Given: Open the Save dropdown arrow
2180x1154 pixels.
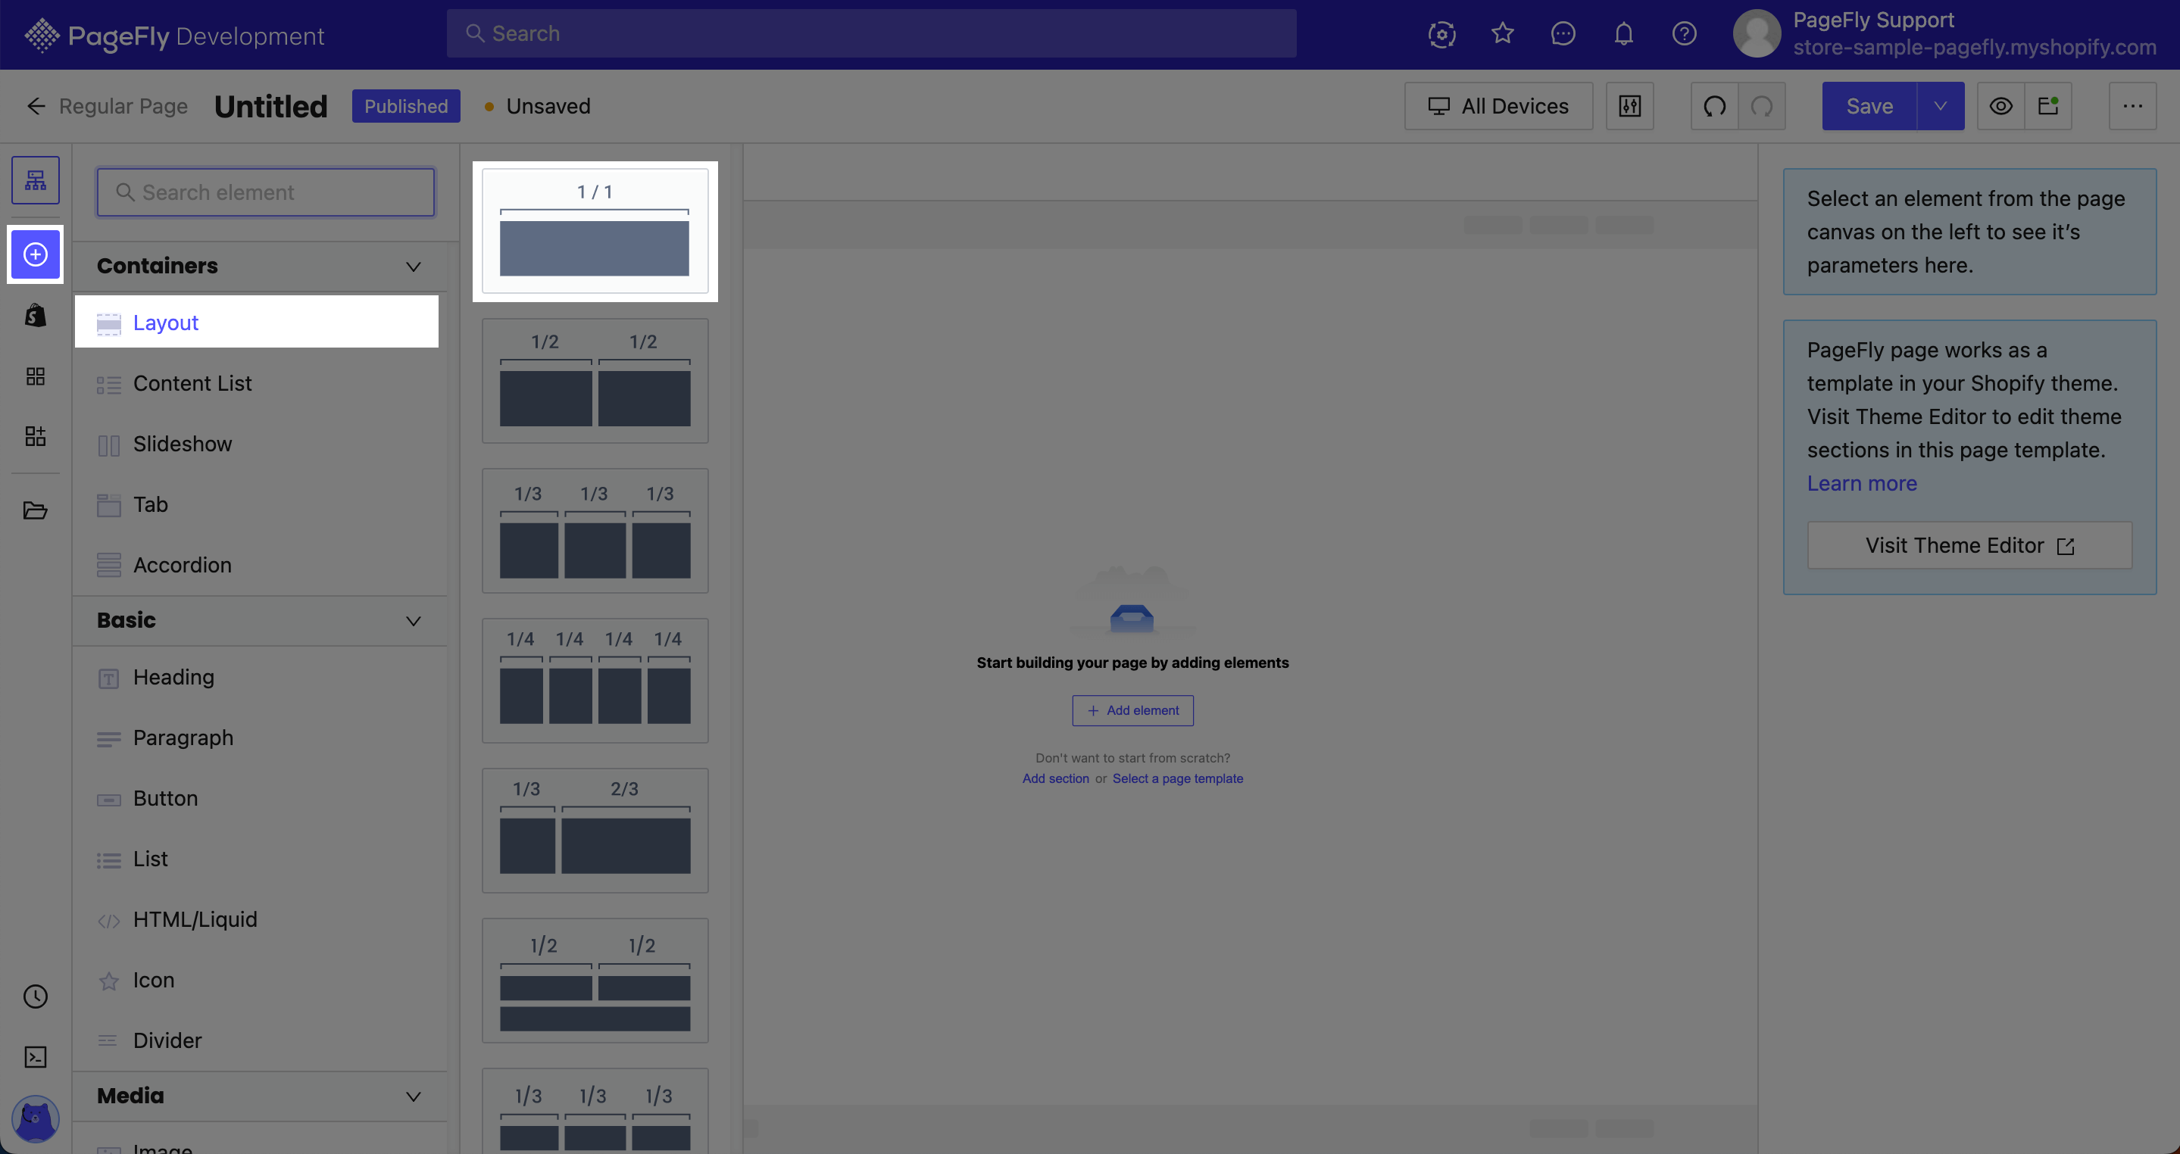Looking at the screenshot, I should click(x=1940, y=106).
